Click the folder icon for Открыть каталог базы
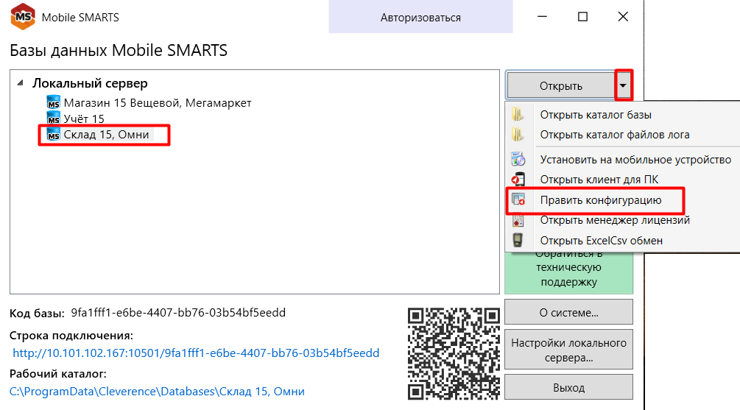The width and height of the screenshot is (740, 410). tap(518, 115)
